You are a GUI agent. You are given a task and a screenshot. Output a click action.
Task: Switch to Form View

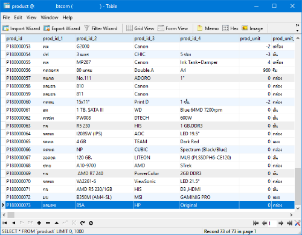pyautogui.click(x=173, y=28)
